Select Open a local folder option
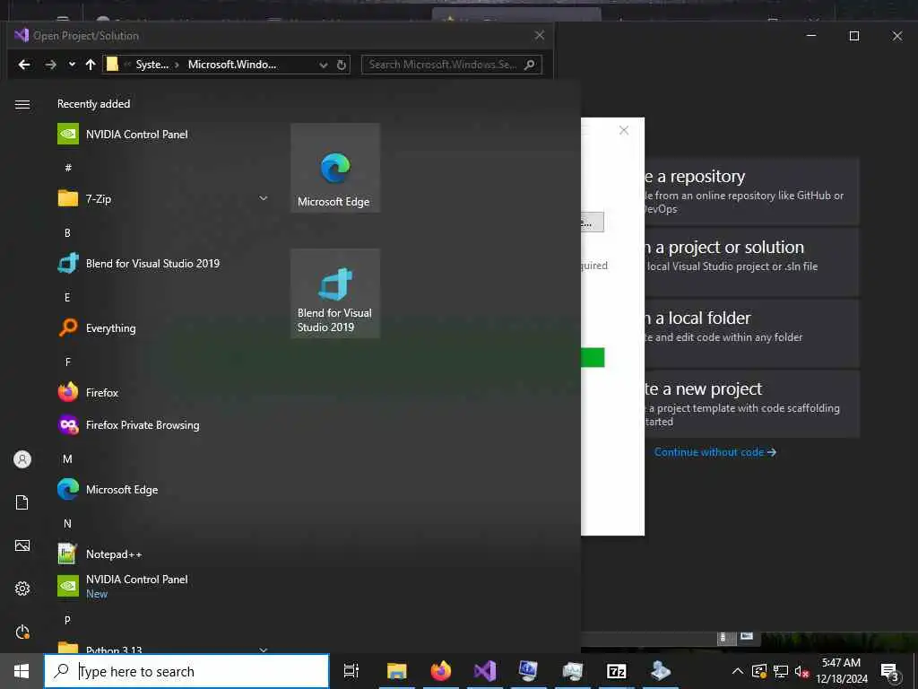Viewport: 918px width, 689px height. click(752, 333)
